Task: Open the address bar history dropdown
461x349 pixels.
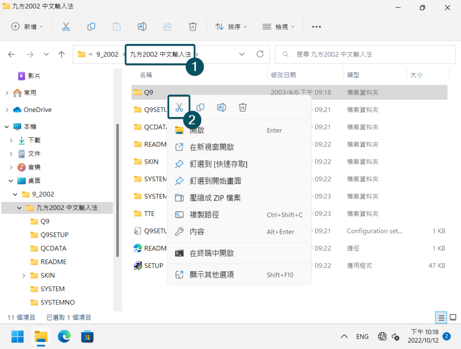Action: coord(242,54)
